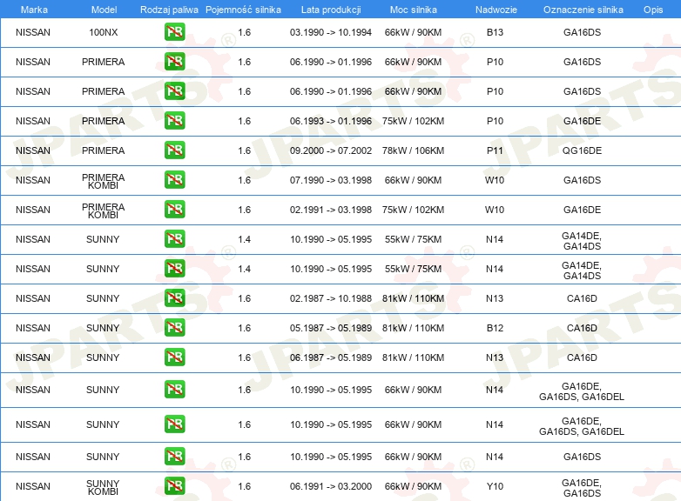Click the fuel icon in the SUNNY row with engine GA16DS only
This screenshot has width=681, height=501.
(x=174, y=457)
